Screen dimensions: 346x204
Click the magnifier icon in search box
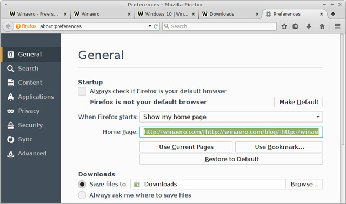pyautogui.click(x=167, y=26)
